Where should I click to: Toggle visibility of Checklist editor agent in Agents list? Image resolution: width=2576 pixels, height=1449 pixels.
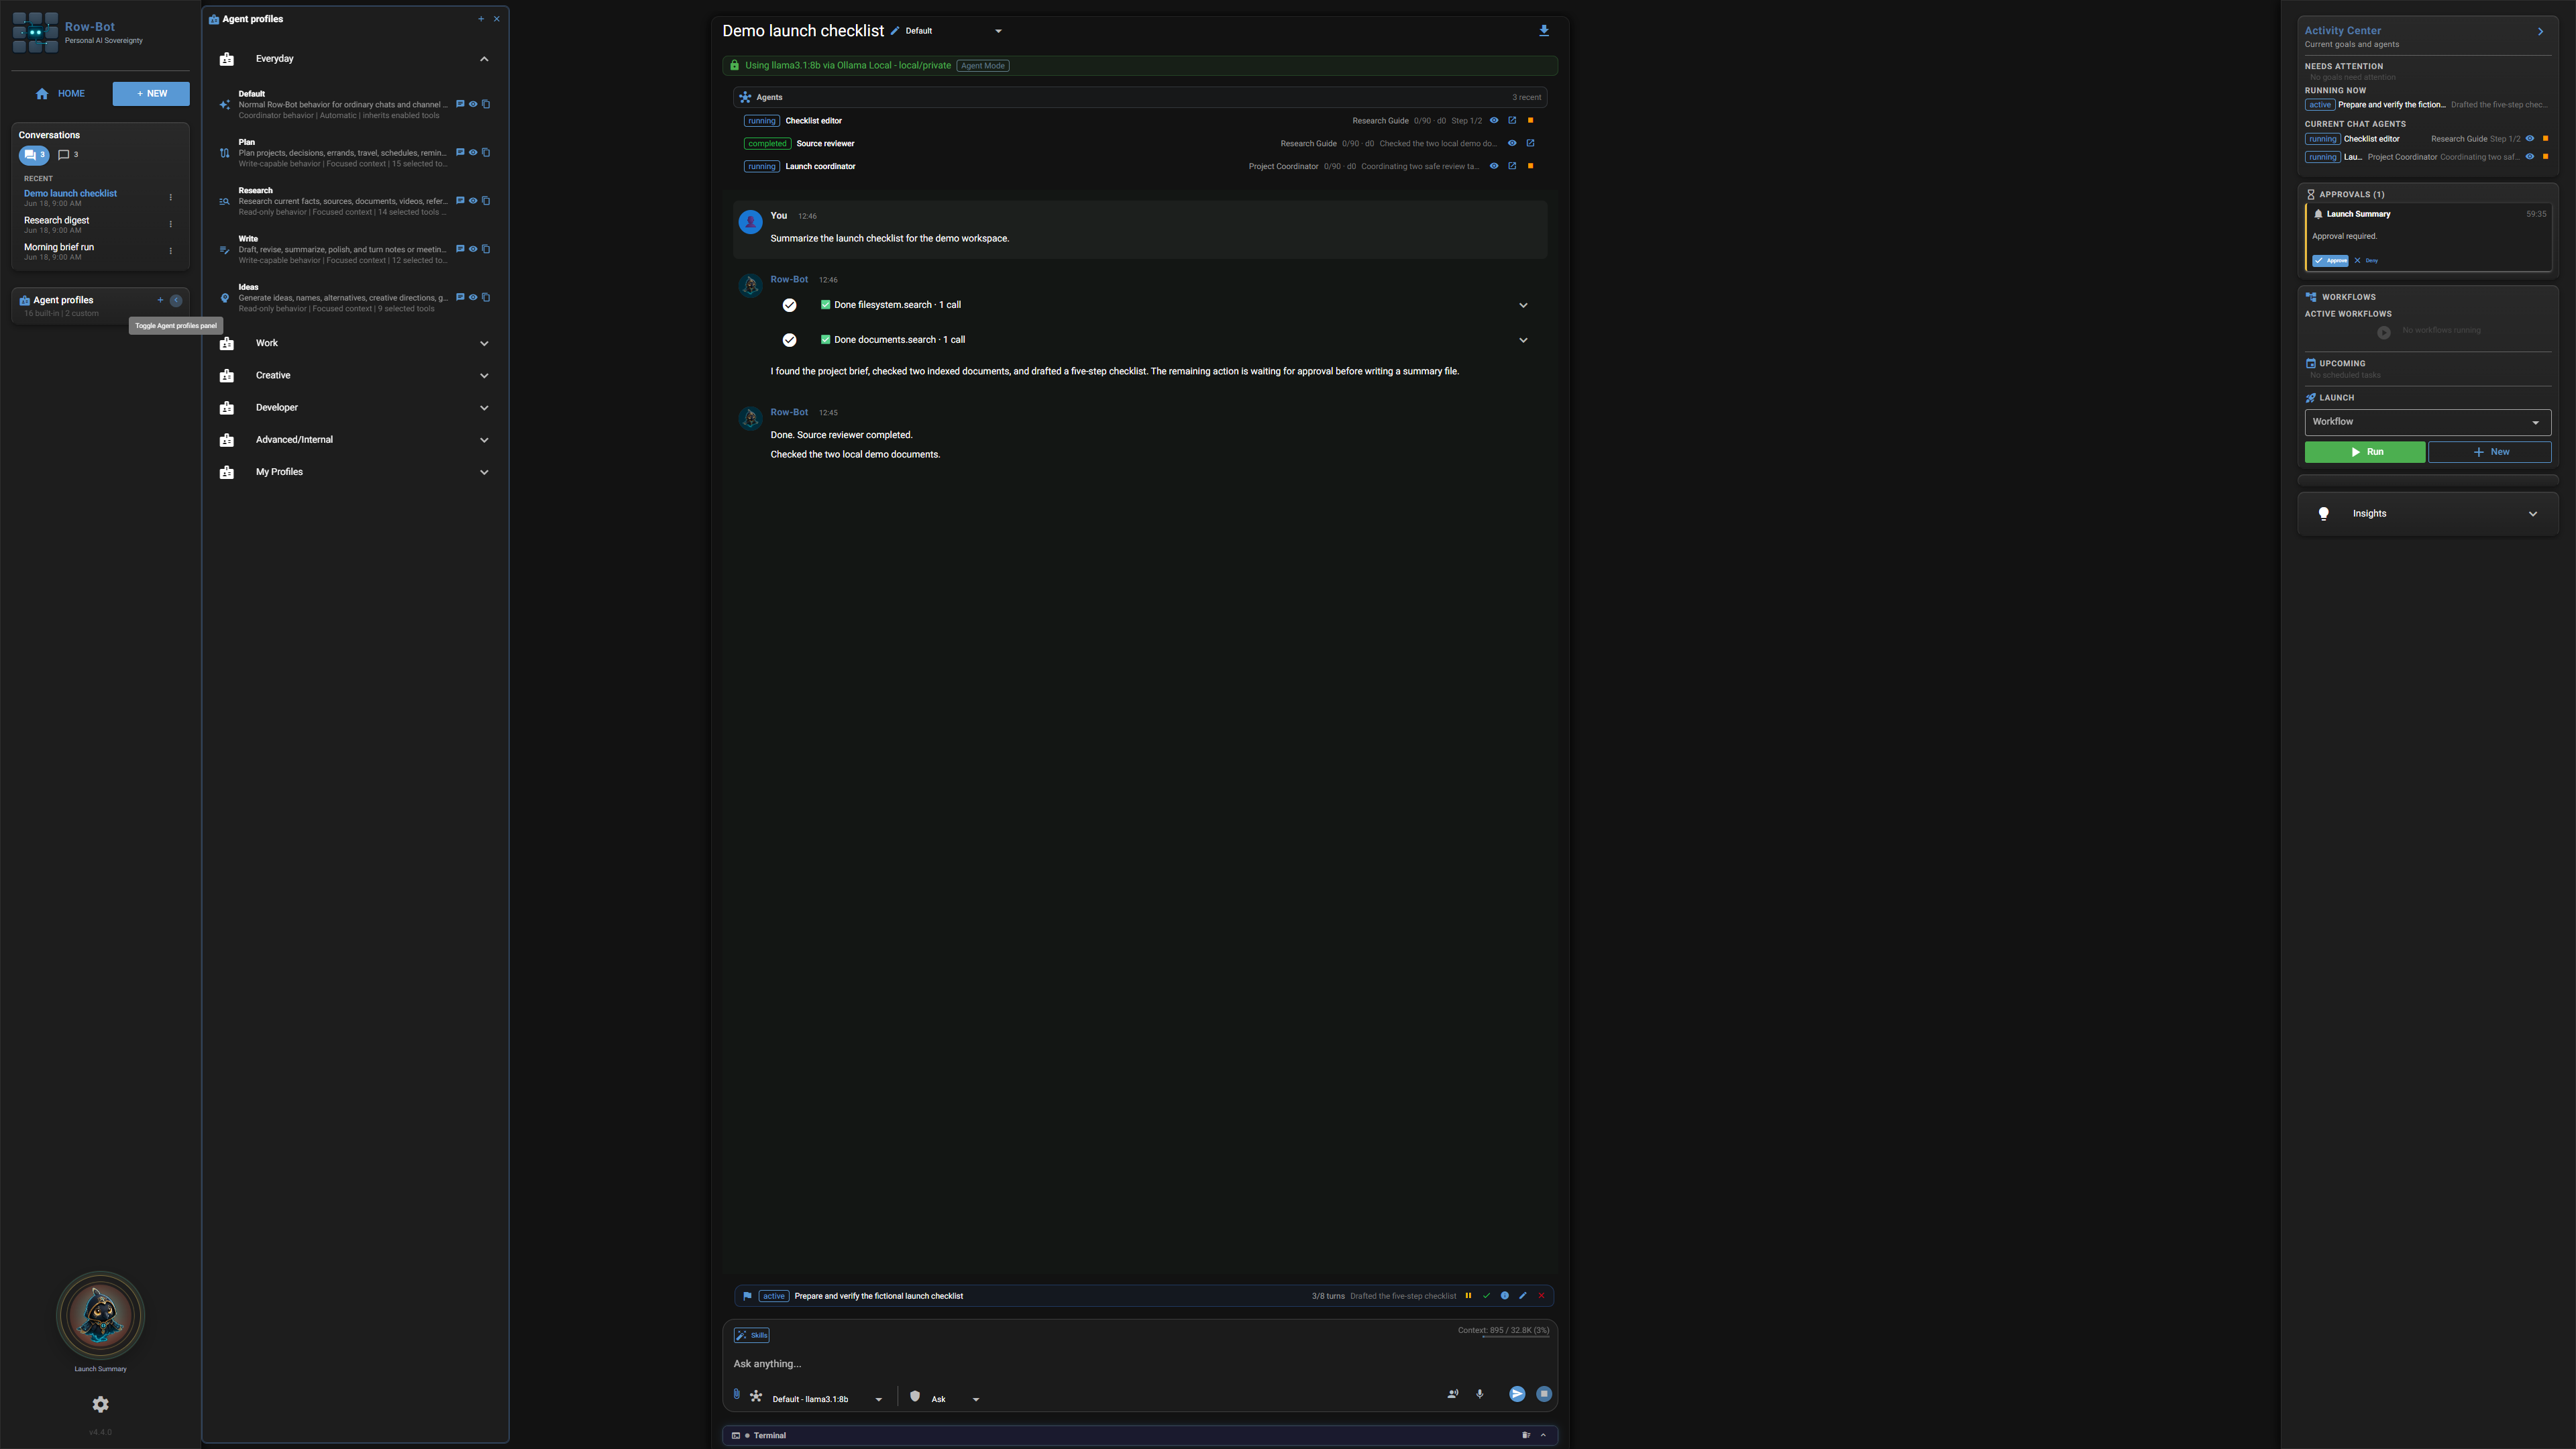point(1494,120)
